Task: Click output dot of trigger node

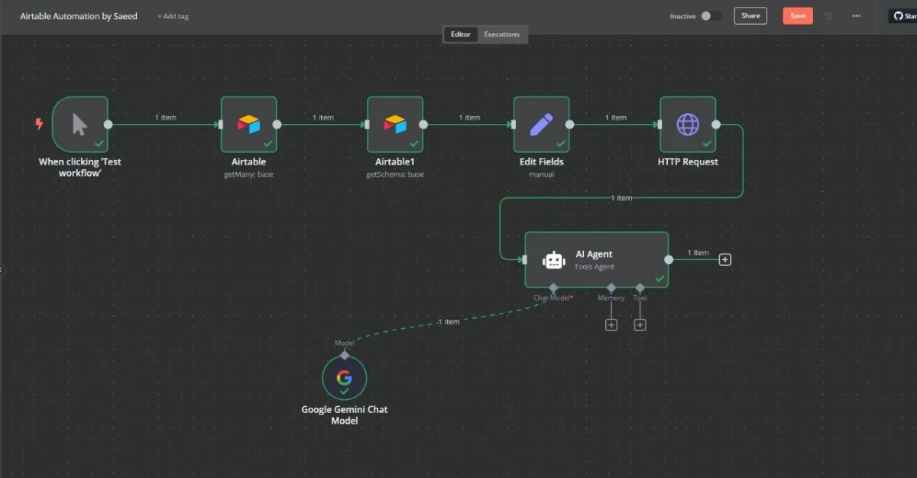Action: pos(109,124)
